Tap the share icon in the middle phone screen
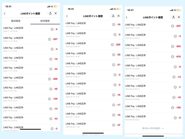 113,16
